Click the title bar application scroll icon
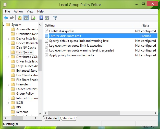The height and width of the screenshot is (129, 160). pos(5,5)
